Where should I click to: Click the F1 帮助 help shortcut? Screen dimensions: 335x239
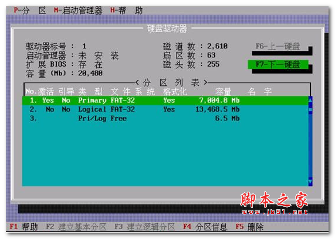[23, 227]
